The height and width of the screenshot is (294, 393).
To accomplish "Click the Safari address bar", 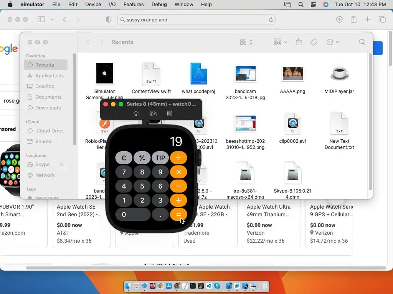I will (x=196, y=20).
